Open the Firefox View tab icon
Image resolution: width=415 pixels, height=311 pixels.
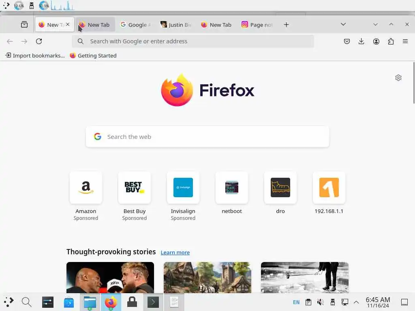(24, 25)
